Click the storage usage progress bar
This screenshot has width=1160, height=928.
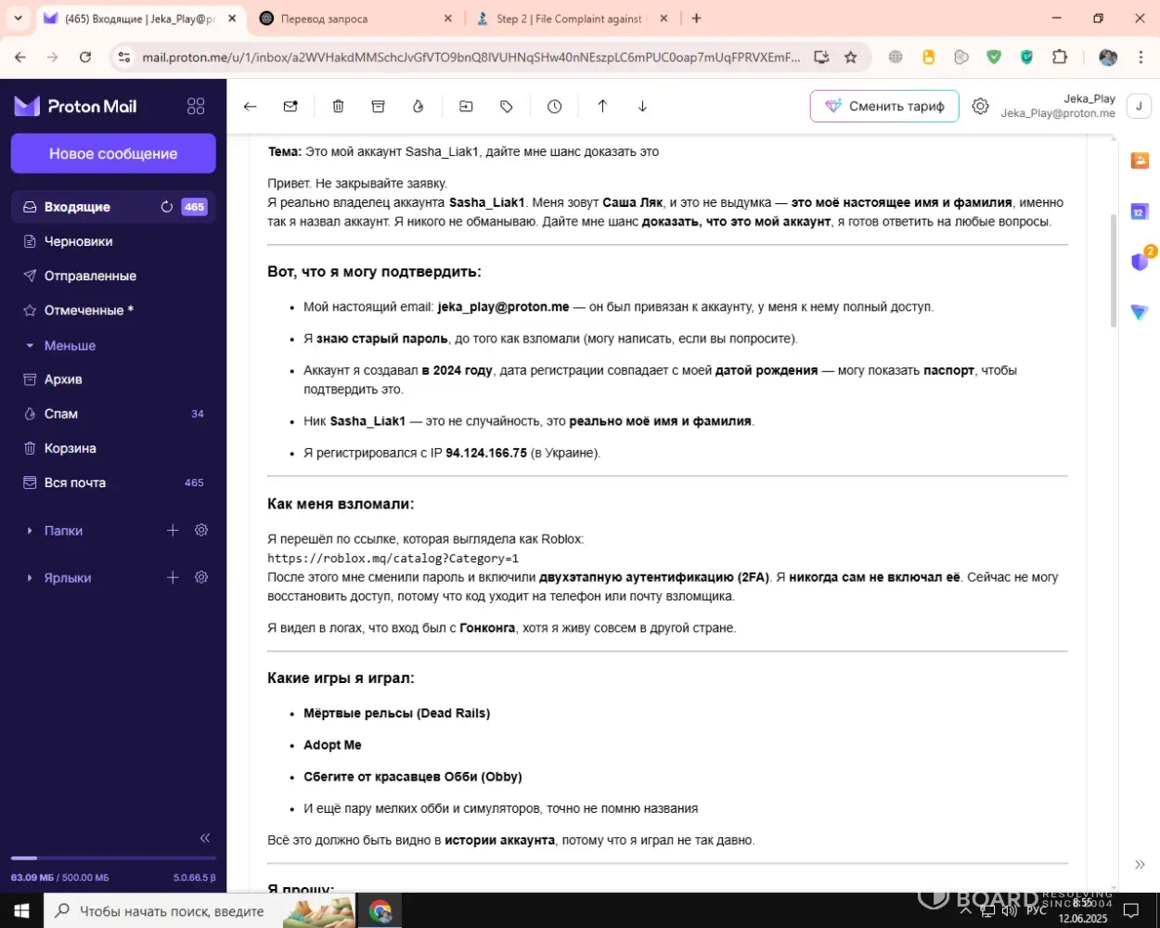(x=113, y=858)
